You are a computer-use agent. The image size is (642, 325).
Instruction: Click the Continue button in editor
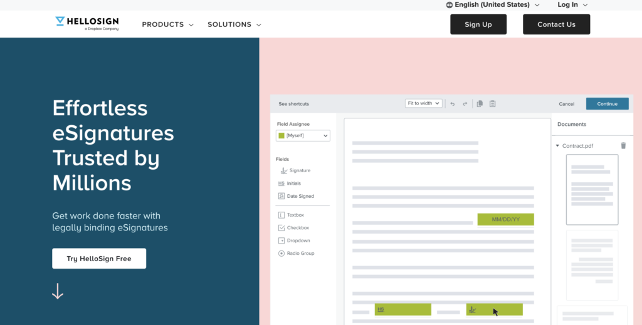[x=607, y=104]
